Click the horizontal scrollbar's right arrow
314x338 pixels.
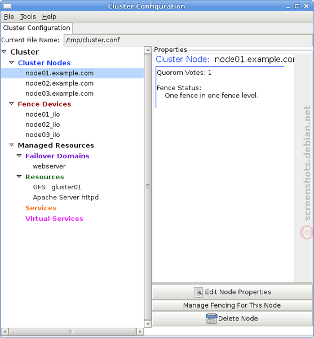click(140, 331)
